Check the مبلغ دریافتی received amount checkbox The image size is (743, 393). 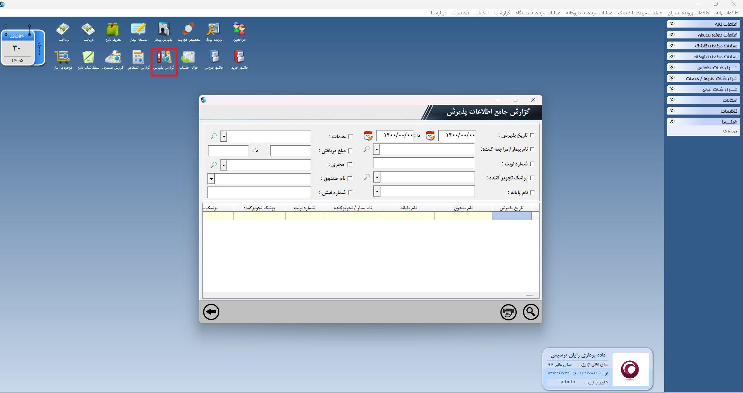pos(350,151)
